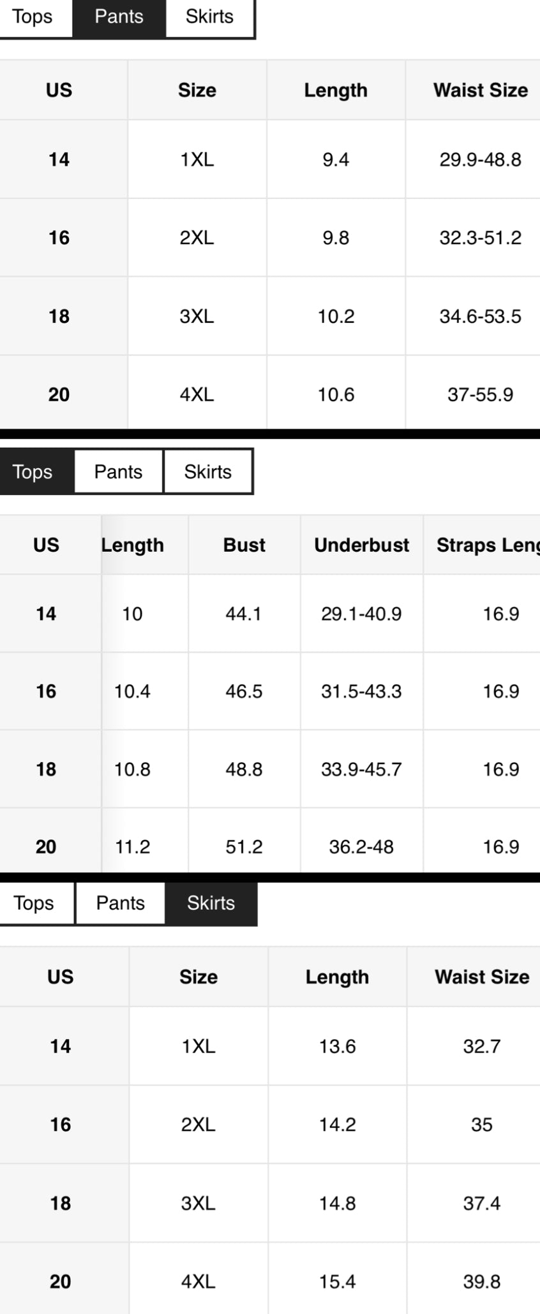Open Tops tab beside the highlighted Pants tab
The image size is (540, 1314).
coord(33,17)
